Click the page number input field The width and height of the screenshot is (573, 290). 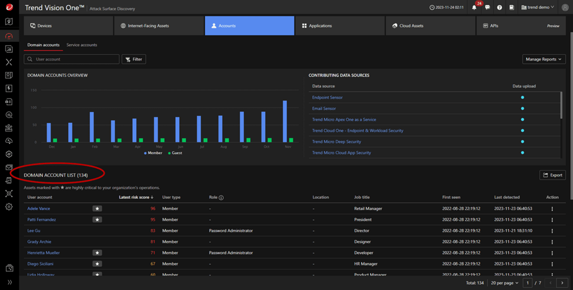tap(527, 283)
